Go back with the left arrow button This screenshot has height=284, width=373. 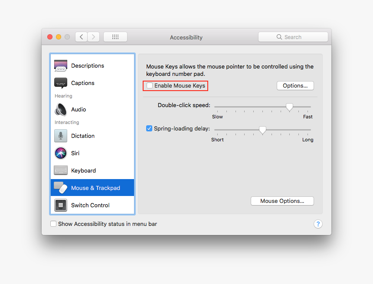(82, 37)
